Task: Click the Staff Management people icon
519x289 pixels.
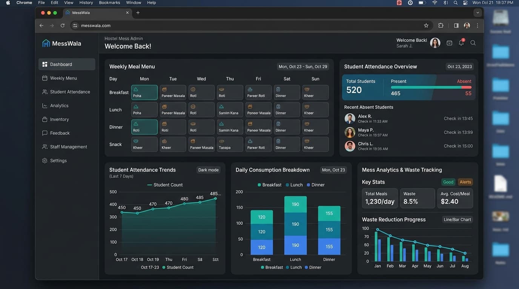Action: coord(45,147)
